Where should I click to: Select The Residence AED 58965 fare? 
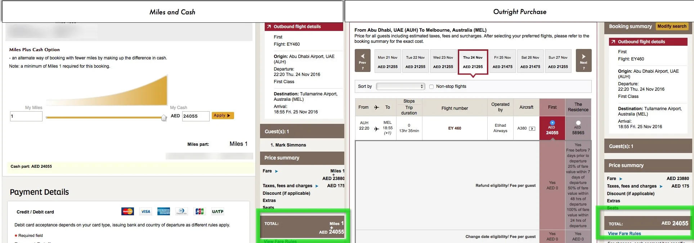coord(578,123)
